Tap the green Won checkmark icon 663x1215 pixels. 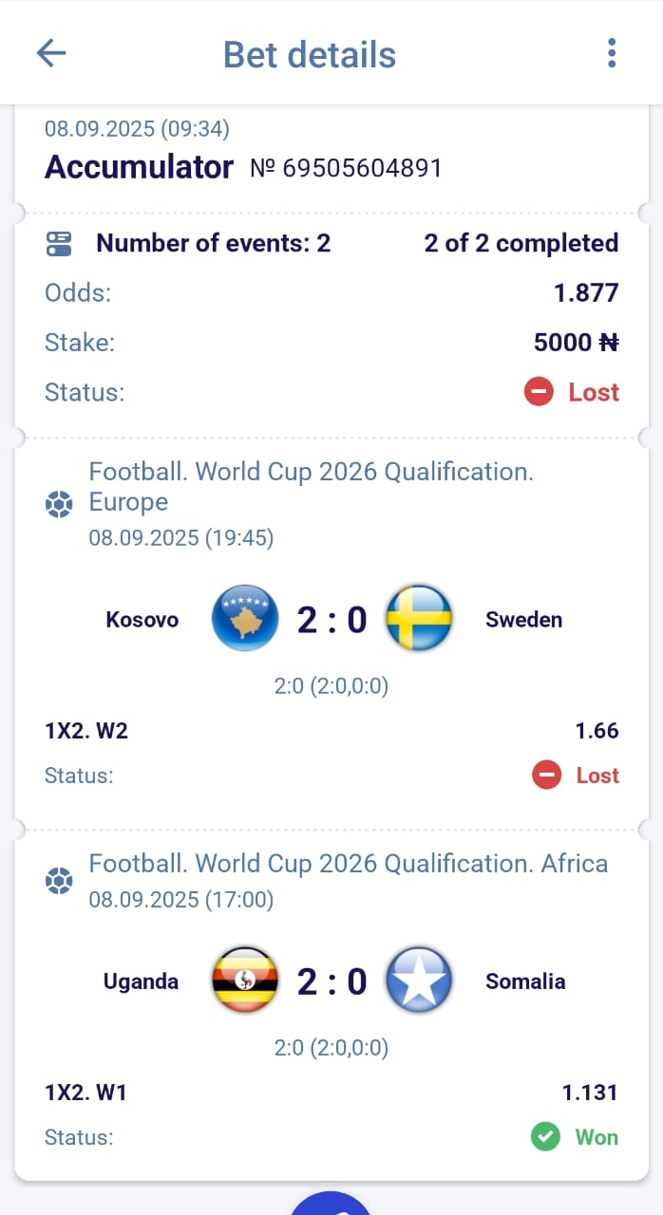pyautogui.click(x=545, y=1137)
